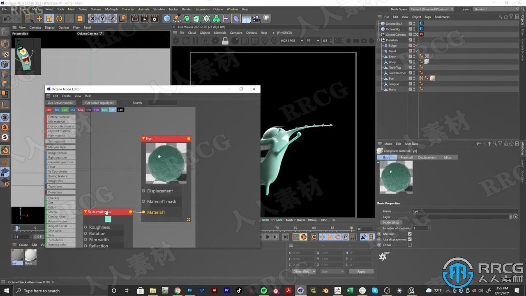Open HDR SRGB color space dropdown
This screenshot has width=526, height=296.
(292, 41)
